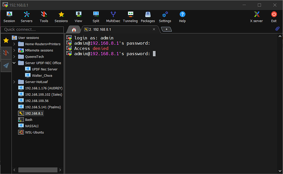Click in the Quick connect field
This screenshot has height=174, width=283.
pos(32,30)
